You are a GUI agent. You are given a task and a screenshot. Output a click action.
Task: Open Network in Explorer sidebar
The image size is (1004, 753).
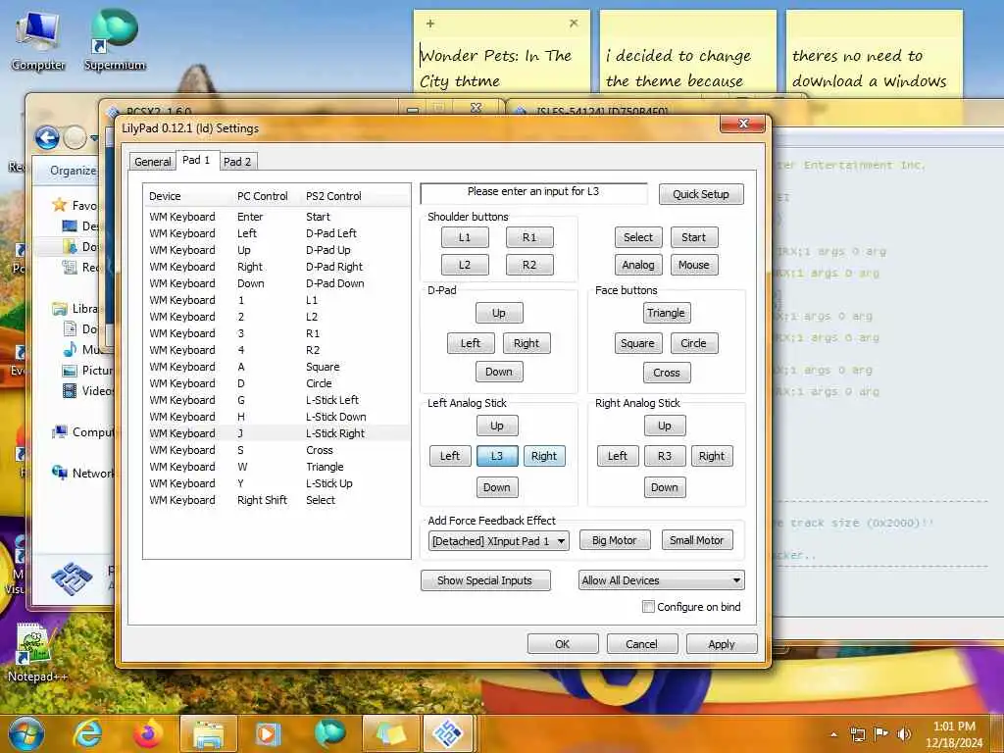point(85,474)
